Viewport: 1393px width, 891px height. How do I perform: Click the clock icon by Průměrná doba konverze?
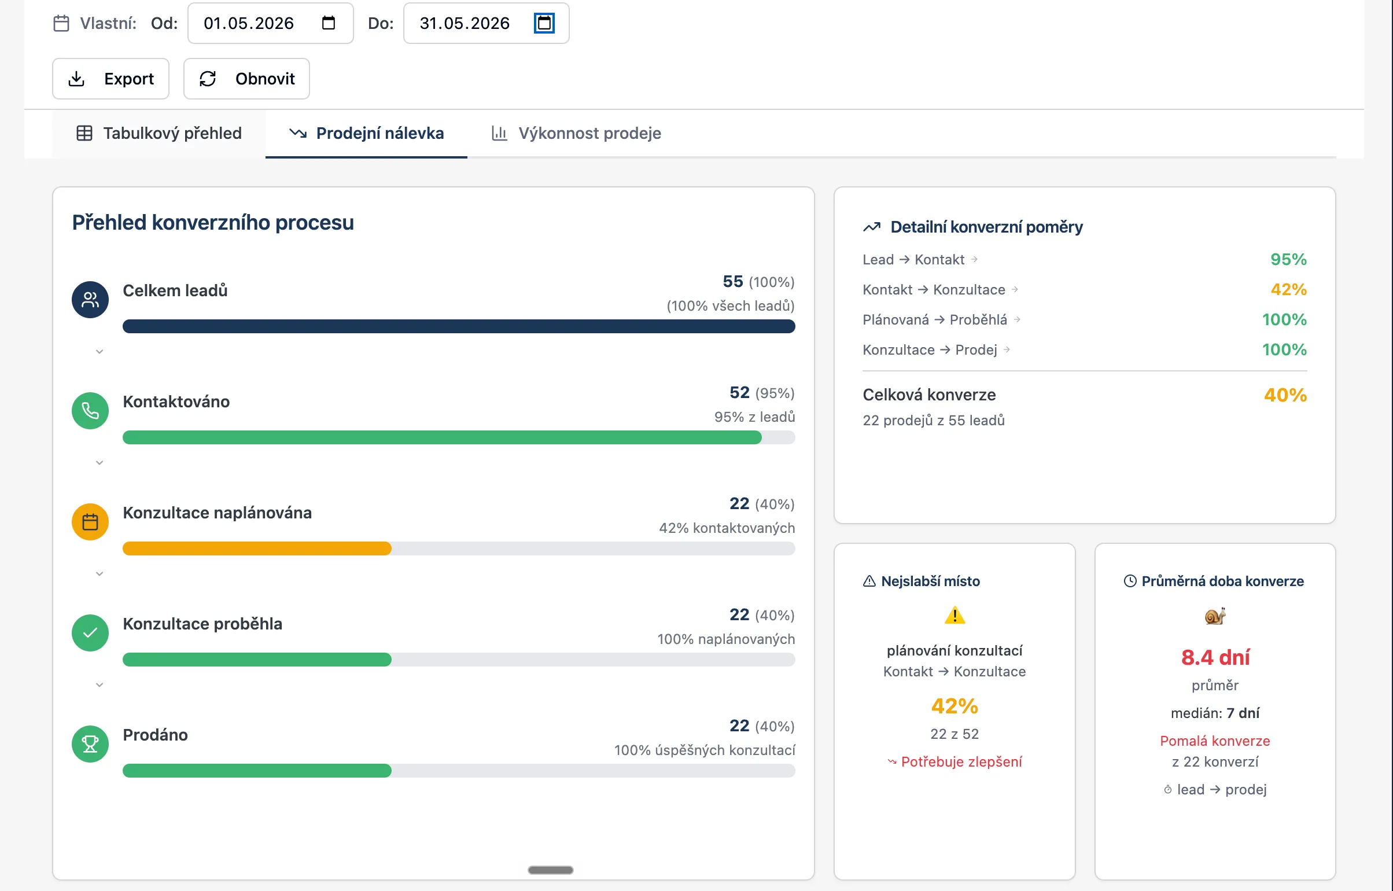click(1130, 581)
